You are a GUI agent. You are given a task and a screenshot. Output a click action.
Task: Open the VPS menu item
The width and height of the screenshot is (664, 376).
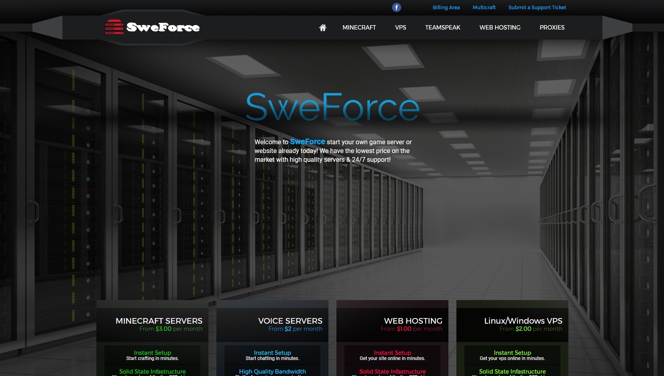point(400,28)
